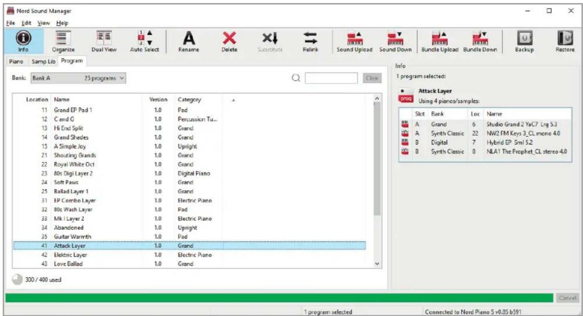The height and width of the screenshot is (316, 583).
Task: Click the Attack Layer row in list
Action: point(190,246)
